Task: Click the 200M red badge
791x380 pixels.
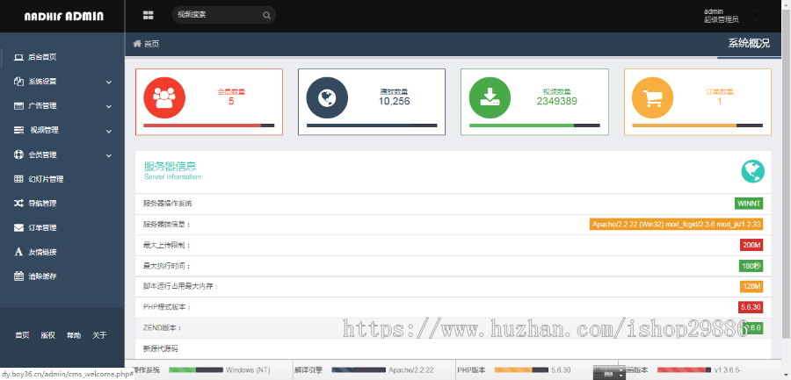Action: [751, 245]
